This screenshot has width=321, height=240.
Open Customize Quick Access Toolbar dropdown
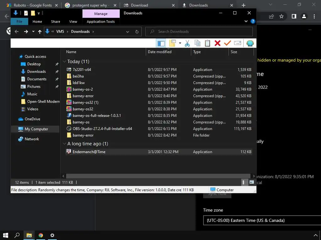coord(39,13)
